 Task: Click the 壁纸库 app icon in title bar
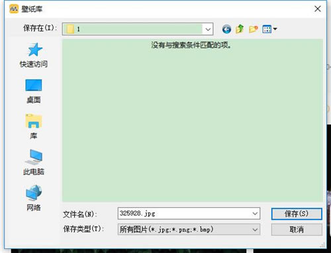14,9
